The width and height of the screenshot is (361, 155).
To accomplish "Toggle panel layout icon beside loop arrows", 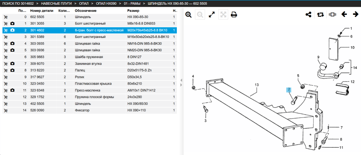I will click(332, 14).
